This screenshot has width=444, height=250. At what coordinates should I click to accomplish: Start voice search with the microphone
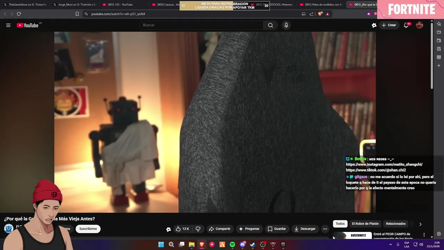pos(286,25)
